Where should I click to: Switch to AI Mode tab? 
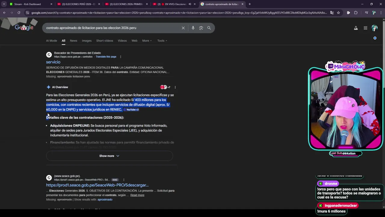pyautogui.click(x=51, y=41)
